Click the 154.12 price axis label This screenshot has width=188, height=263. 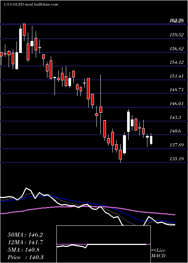coord(176,62)
